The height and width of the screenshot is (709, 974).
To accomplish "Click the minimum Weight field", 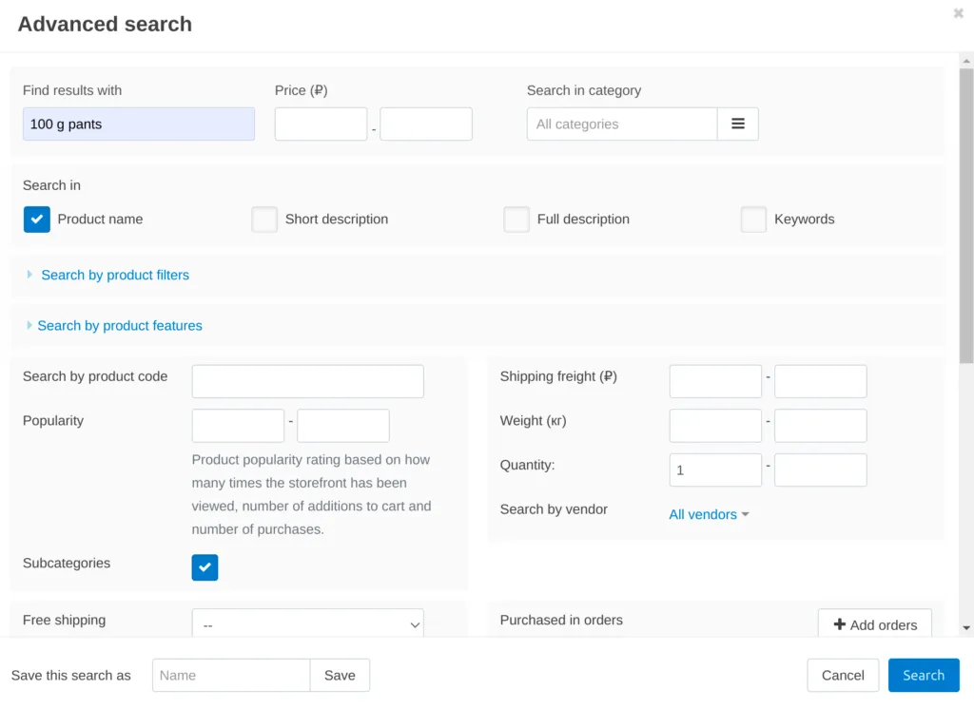I will (715, 425).
